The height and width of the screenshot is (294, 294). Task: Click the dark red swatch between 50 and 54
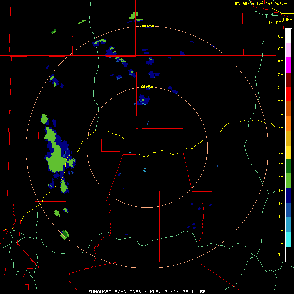click(288, 80)
